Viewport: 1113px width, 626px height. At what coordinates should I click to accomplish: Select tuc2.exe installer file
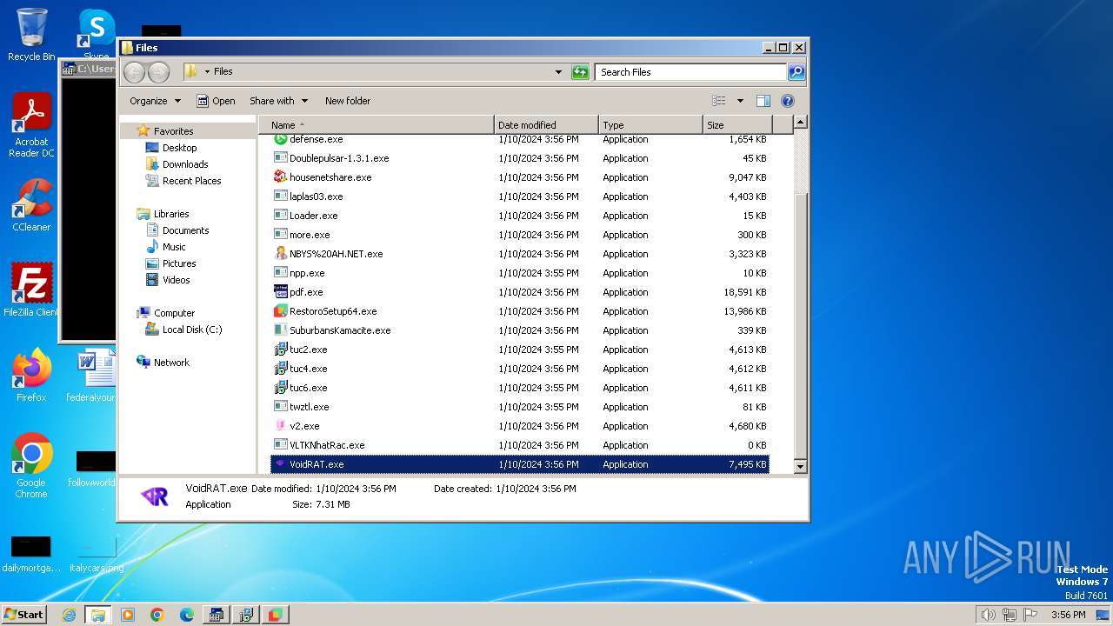(x=308, y=350)
